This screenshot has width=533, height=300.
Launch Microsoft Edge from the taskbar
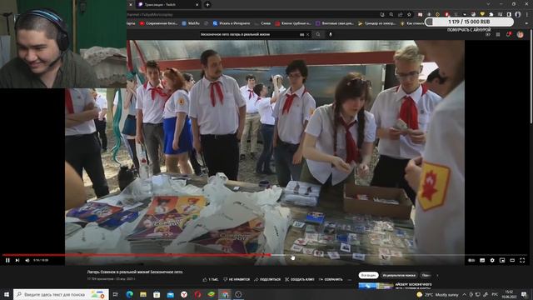point(130,294)
